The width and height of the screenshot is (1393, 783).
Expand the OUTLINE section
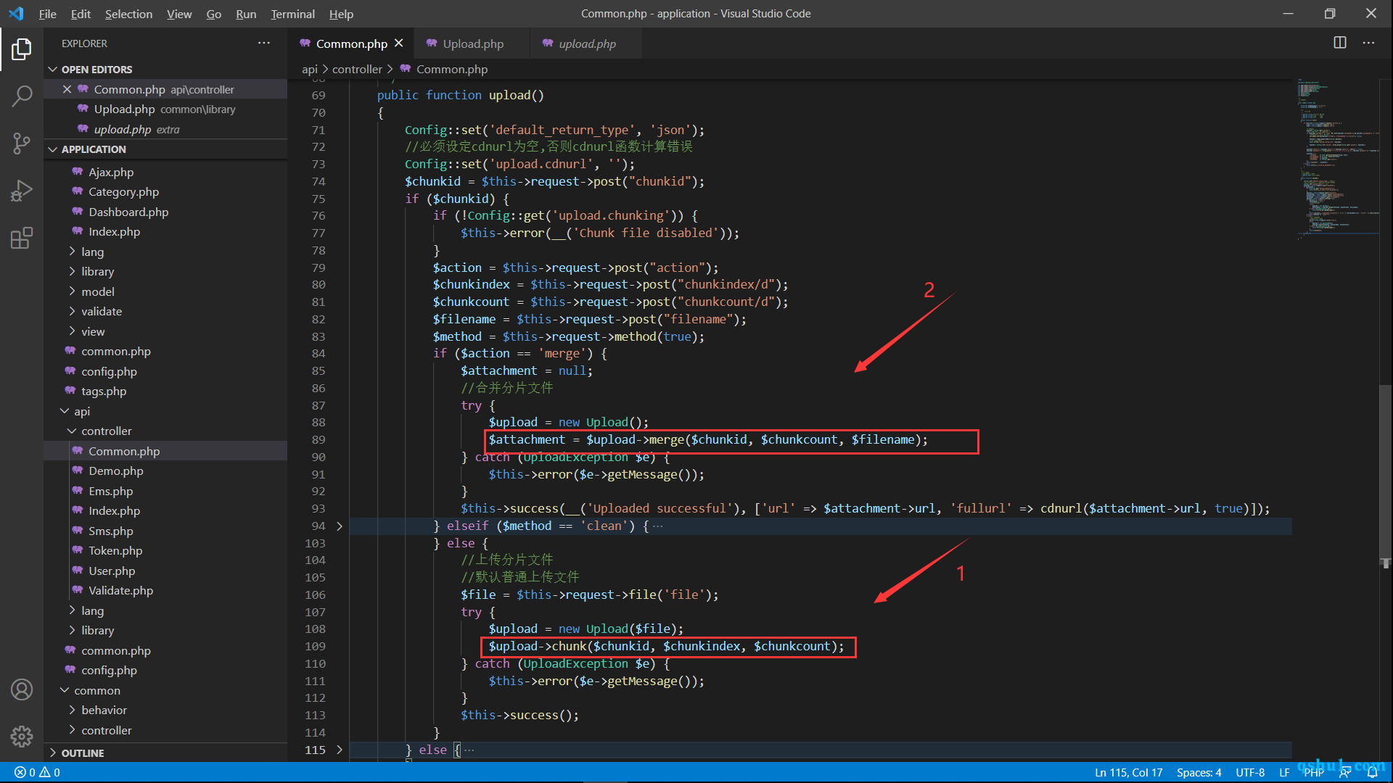pyautogui.click(x=166, y=753)
